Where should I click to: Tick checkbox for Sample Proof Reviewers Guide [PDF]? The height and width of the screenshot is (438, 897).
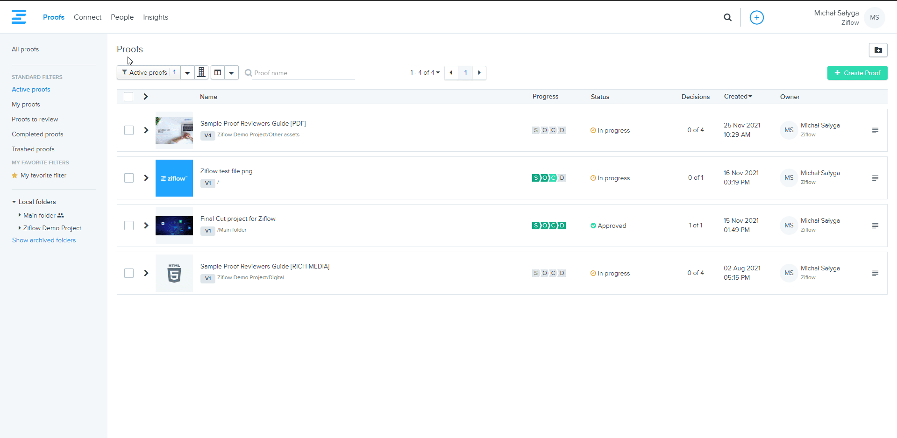coord(129,130)
